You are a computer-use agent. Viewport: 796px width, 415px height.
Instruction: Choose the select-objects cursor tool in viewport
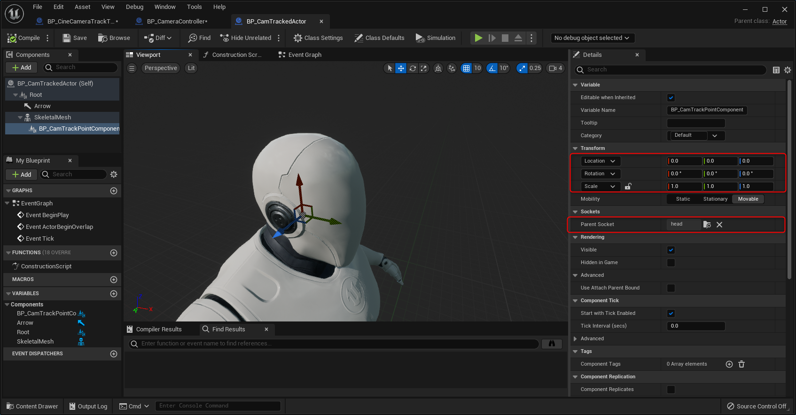tap(390, 68)
